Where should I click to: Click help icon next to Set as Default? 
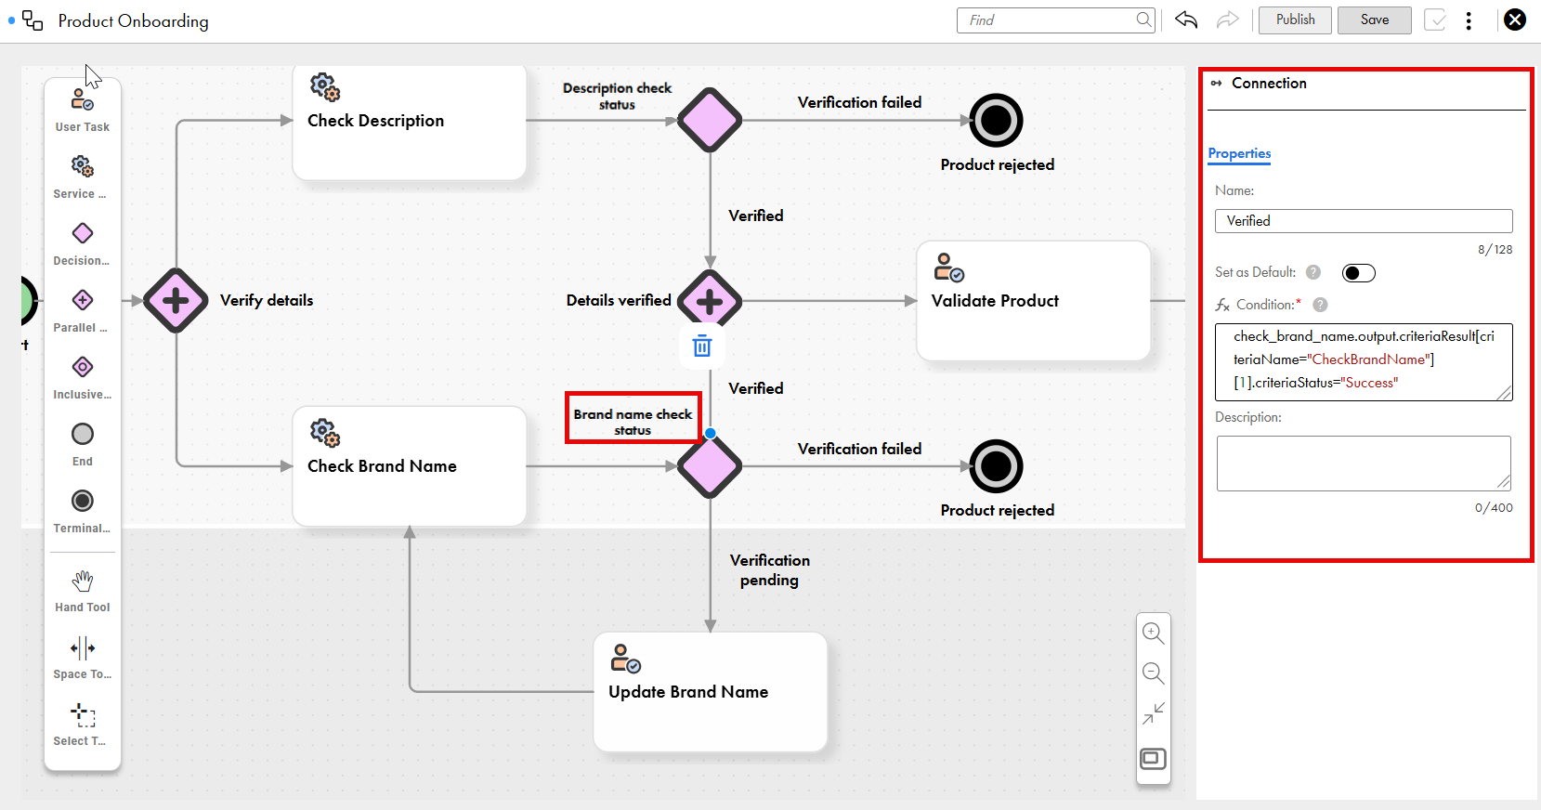1313,272
